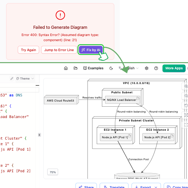The image size is (188, 188).
Task: Click the 'Public Subnet' label
Action: pos(122,92)
